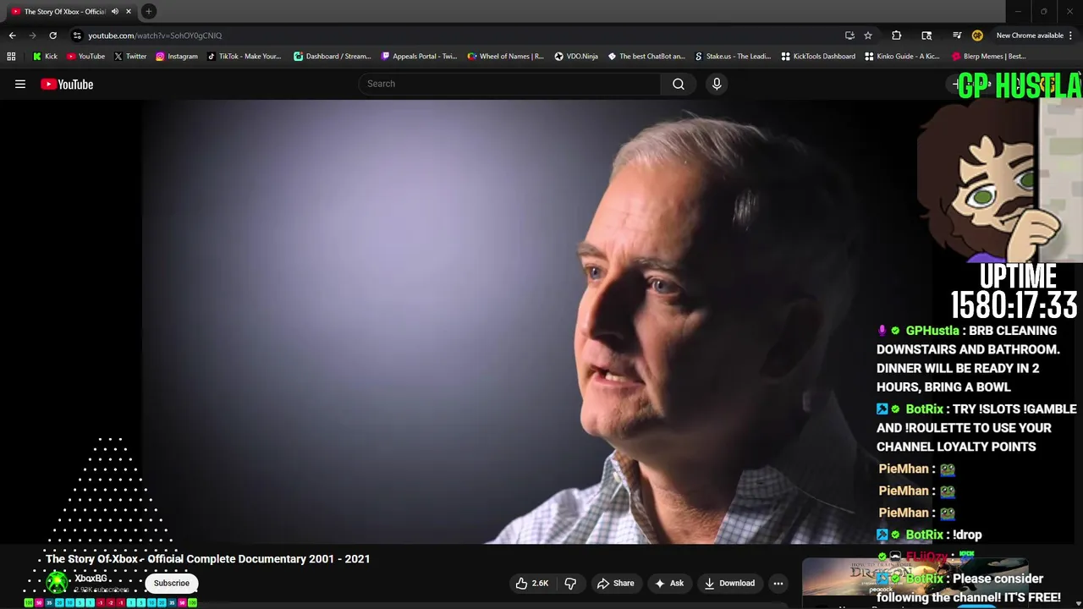Go forward in browser history
Screen dimensions: 1083x609
[32, 36]
